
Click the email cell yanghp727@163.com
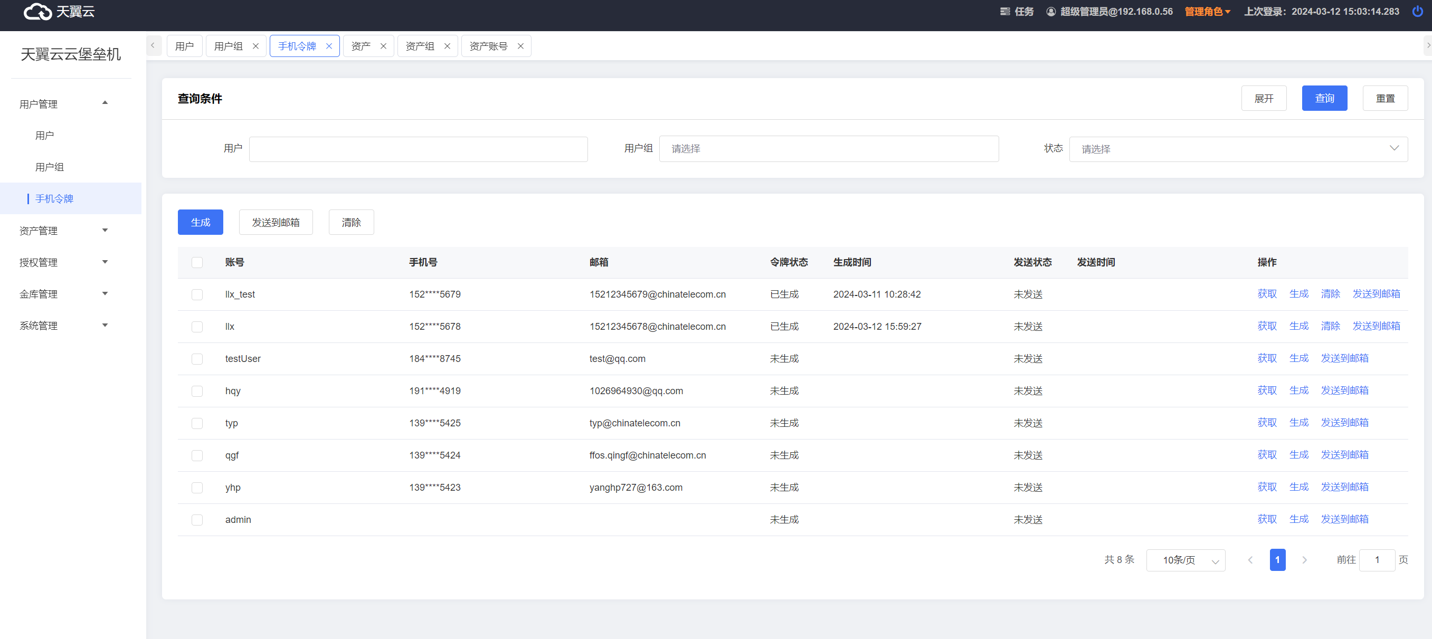pos(636,488)
